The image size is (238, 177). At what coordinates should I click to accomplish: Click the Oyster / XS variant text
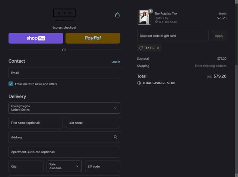(161, 18)
